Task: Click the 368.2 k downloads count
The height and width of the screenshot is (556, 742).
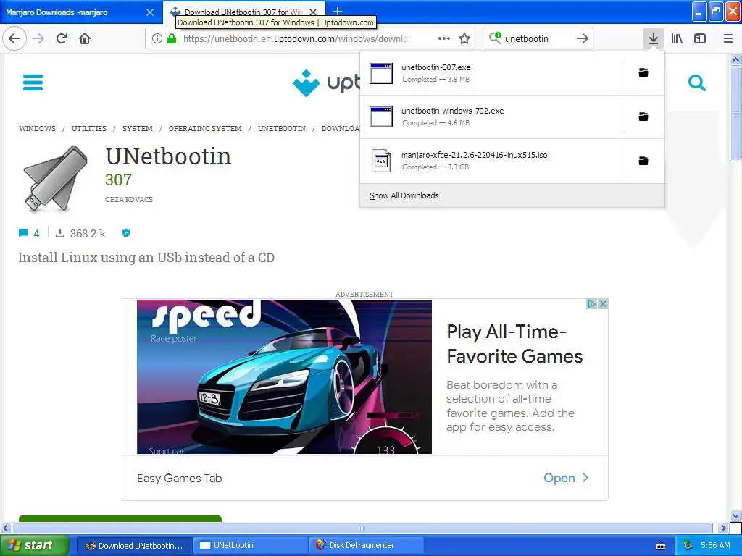Action: [x=88, y=234]
